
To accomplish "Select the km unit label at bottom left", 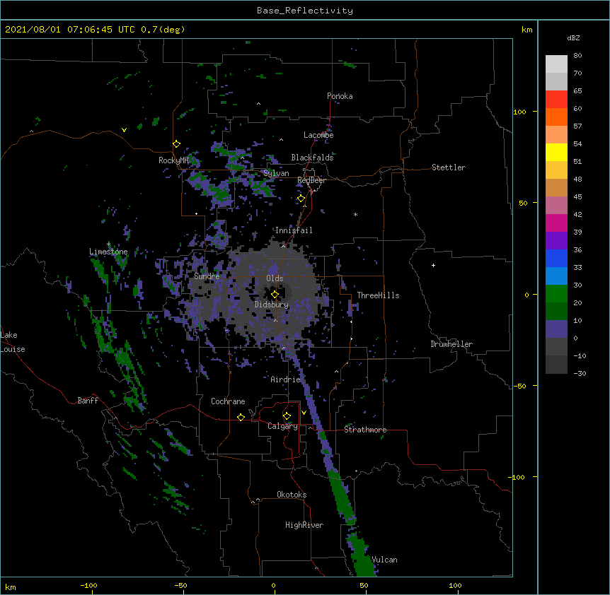I will 10,587.
